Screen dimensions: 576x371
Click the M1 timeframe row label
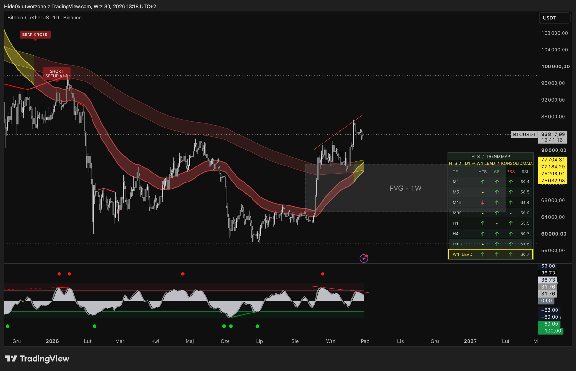[x=456, y=182]
